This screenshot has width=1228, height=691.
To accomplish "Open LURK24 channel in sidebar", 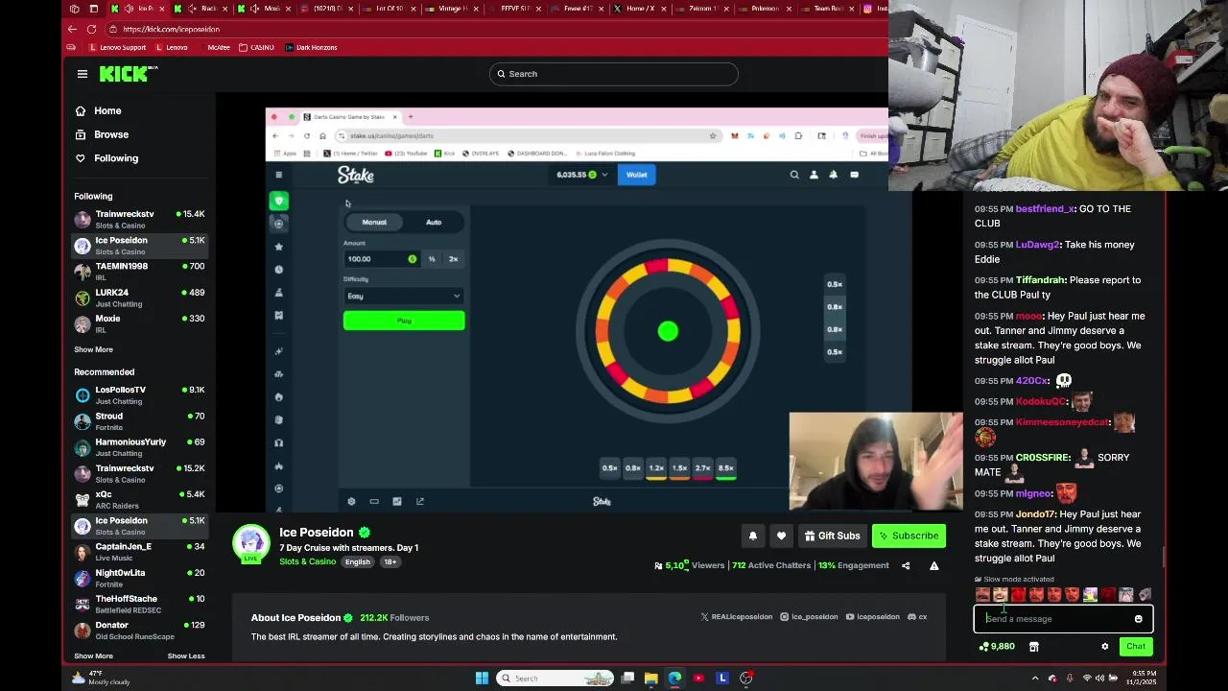I will point(140,298).
